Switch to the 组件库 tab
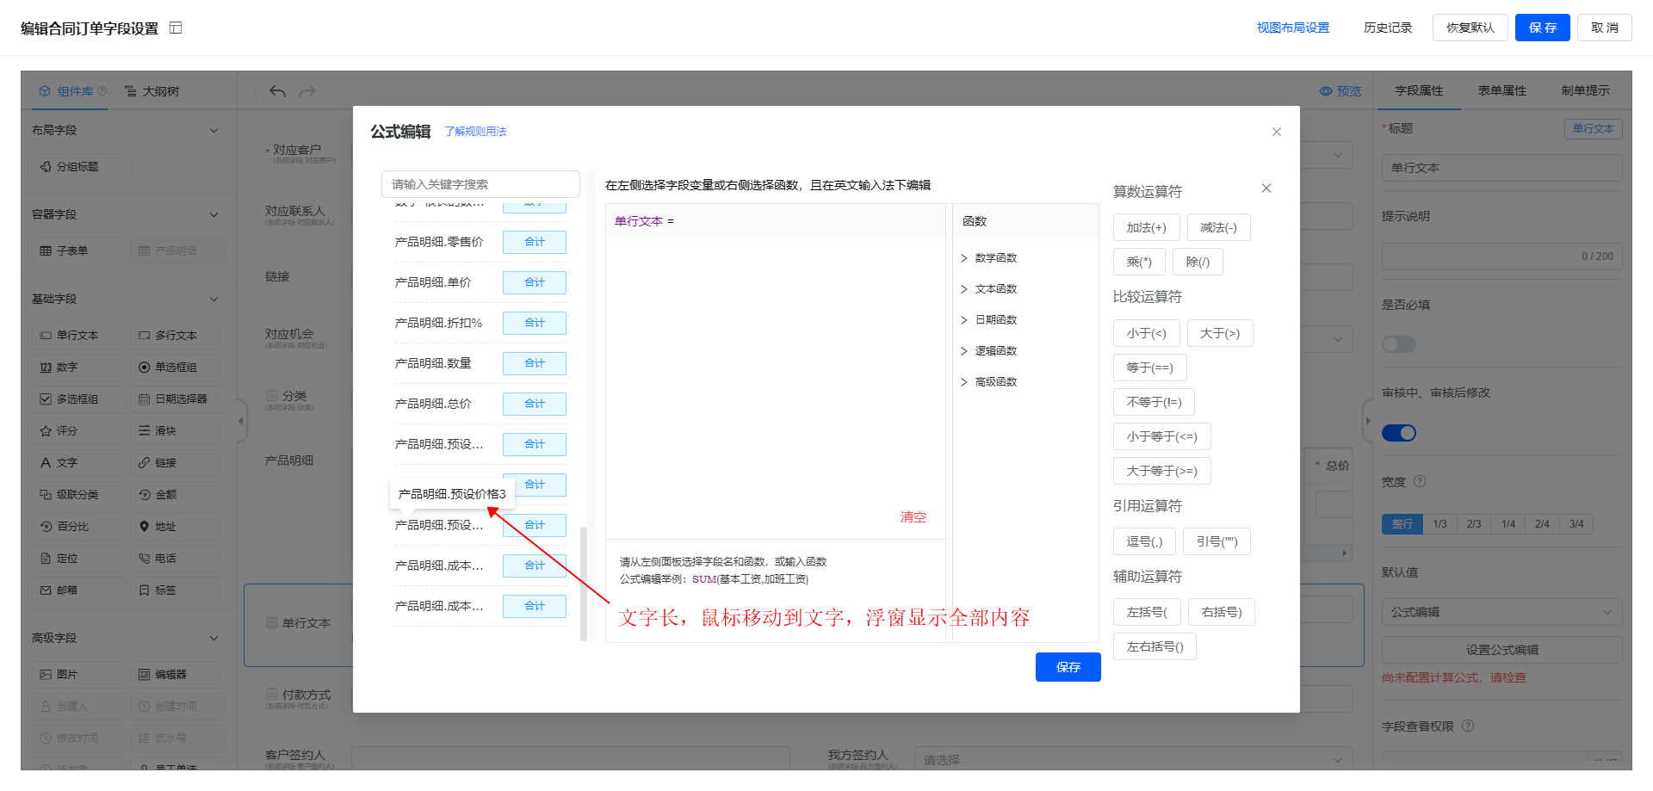 (x=73, y=91)
